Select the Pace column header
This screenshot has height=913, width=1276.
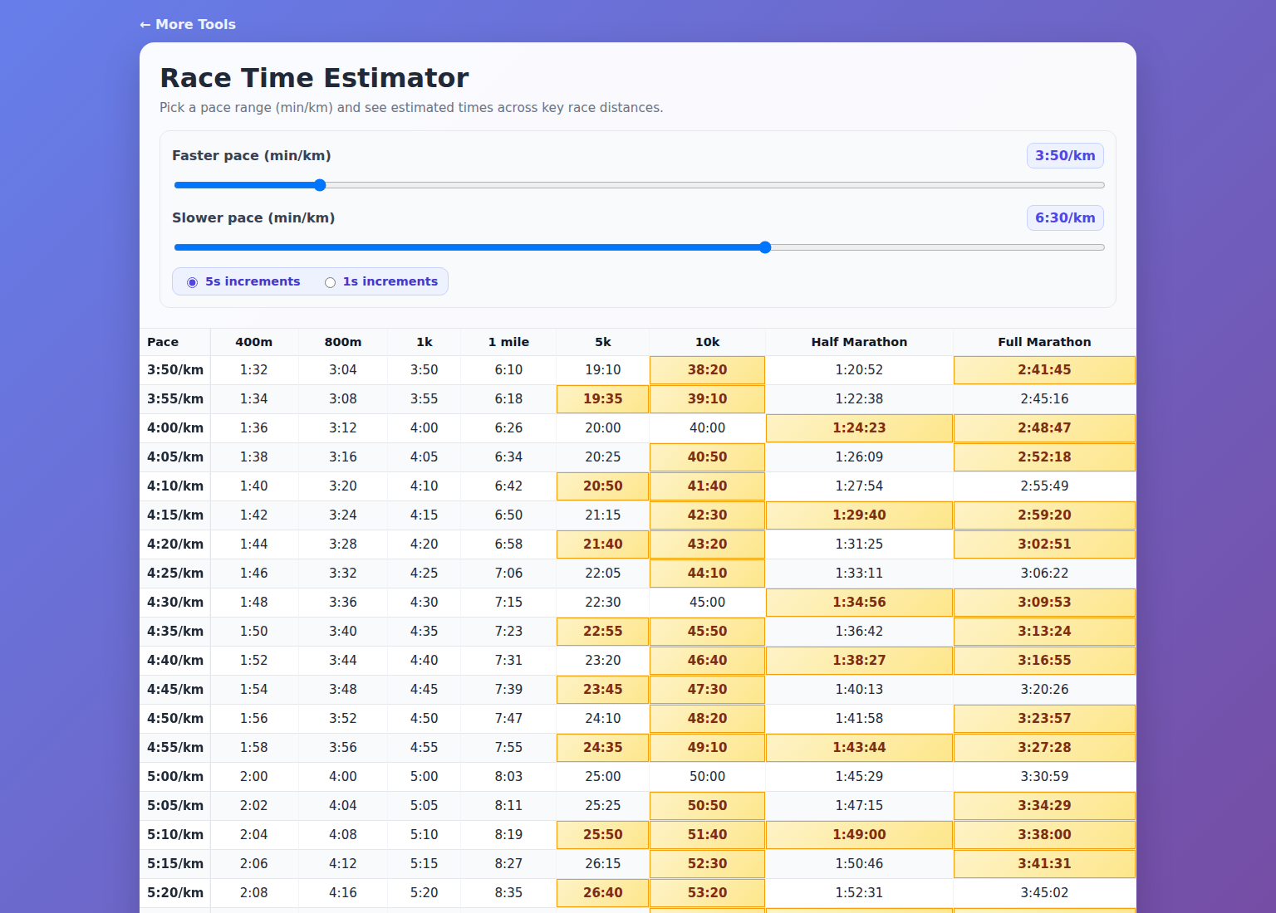point(163,341)
